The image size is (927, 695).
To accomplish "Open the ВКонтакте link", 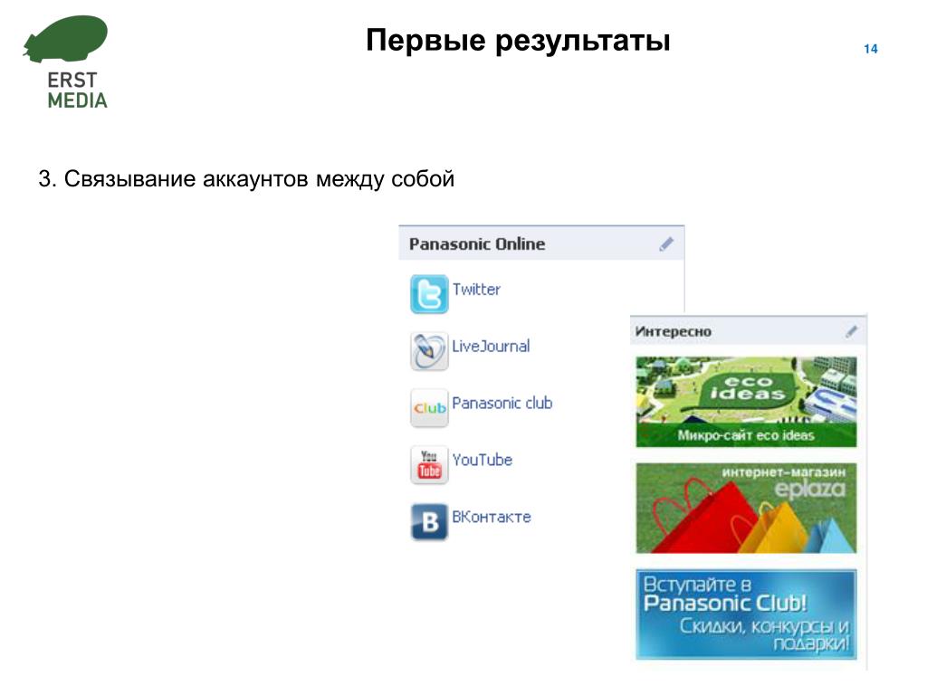I will coord(492,517).
